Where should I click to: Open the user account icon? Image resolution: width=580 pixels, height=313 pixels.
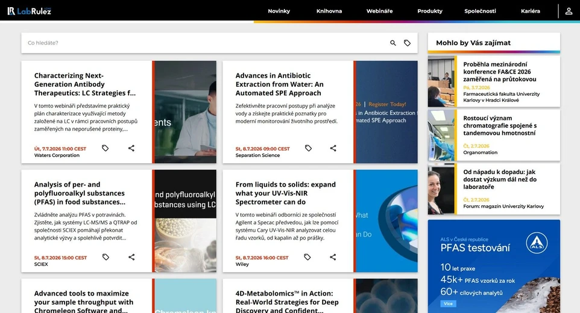tap(569, 11)
